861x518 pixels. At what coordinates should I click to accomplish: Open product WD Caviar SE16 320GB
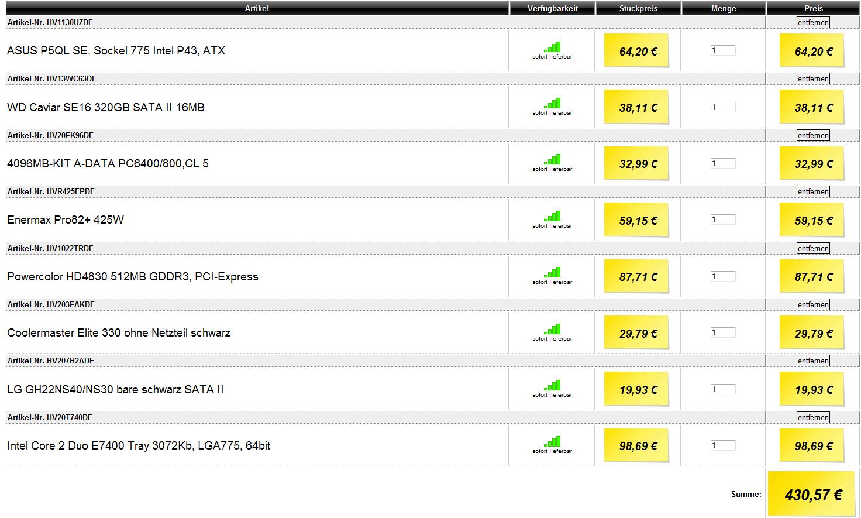pos(106,107)
